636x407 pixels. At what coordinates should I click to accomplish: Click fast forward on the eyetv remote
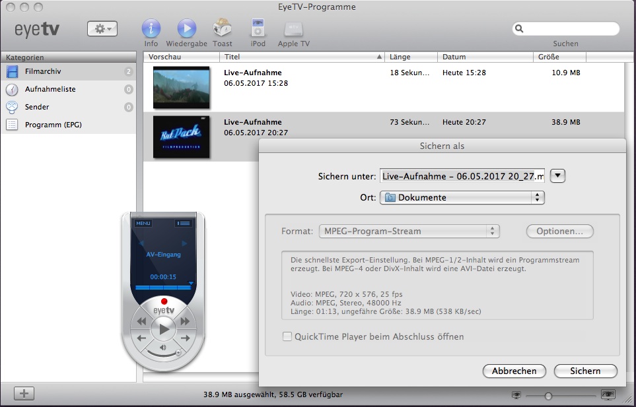(x=186, y=321)
